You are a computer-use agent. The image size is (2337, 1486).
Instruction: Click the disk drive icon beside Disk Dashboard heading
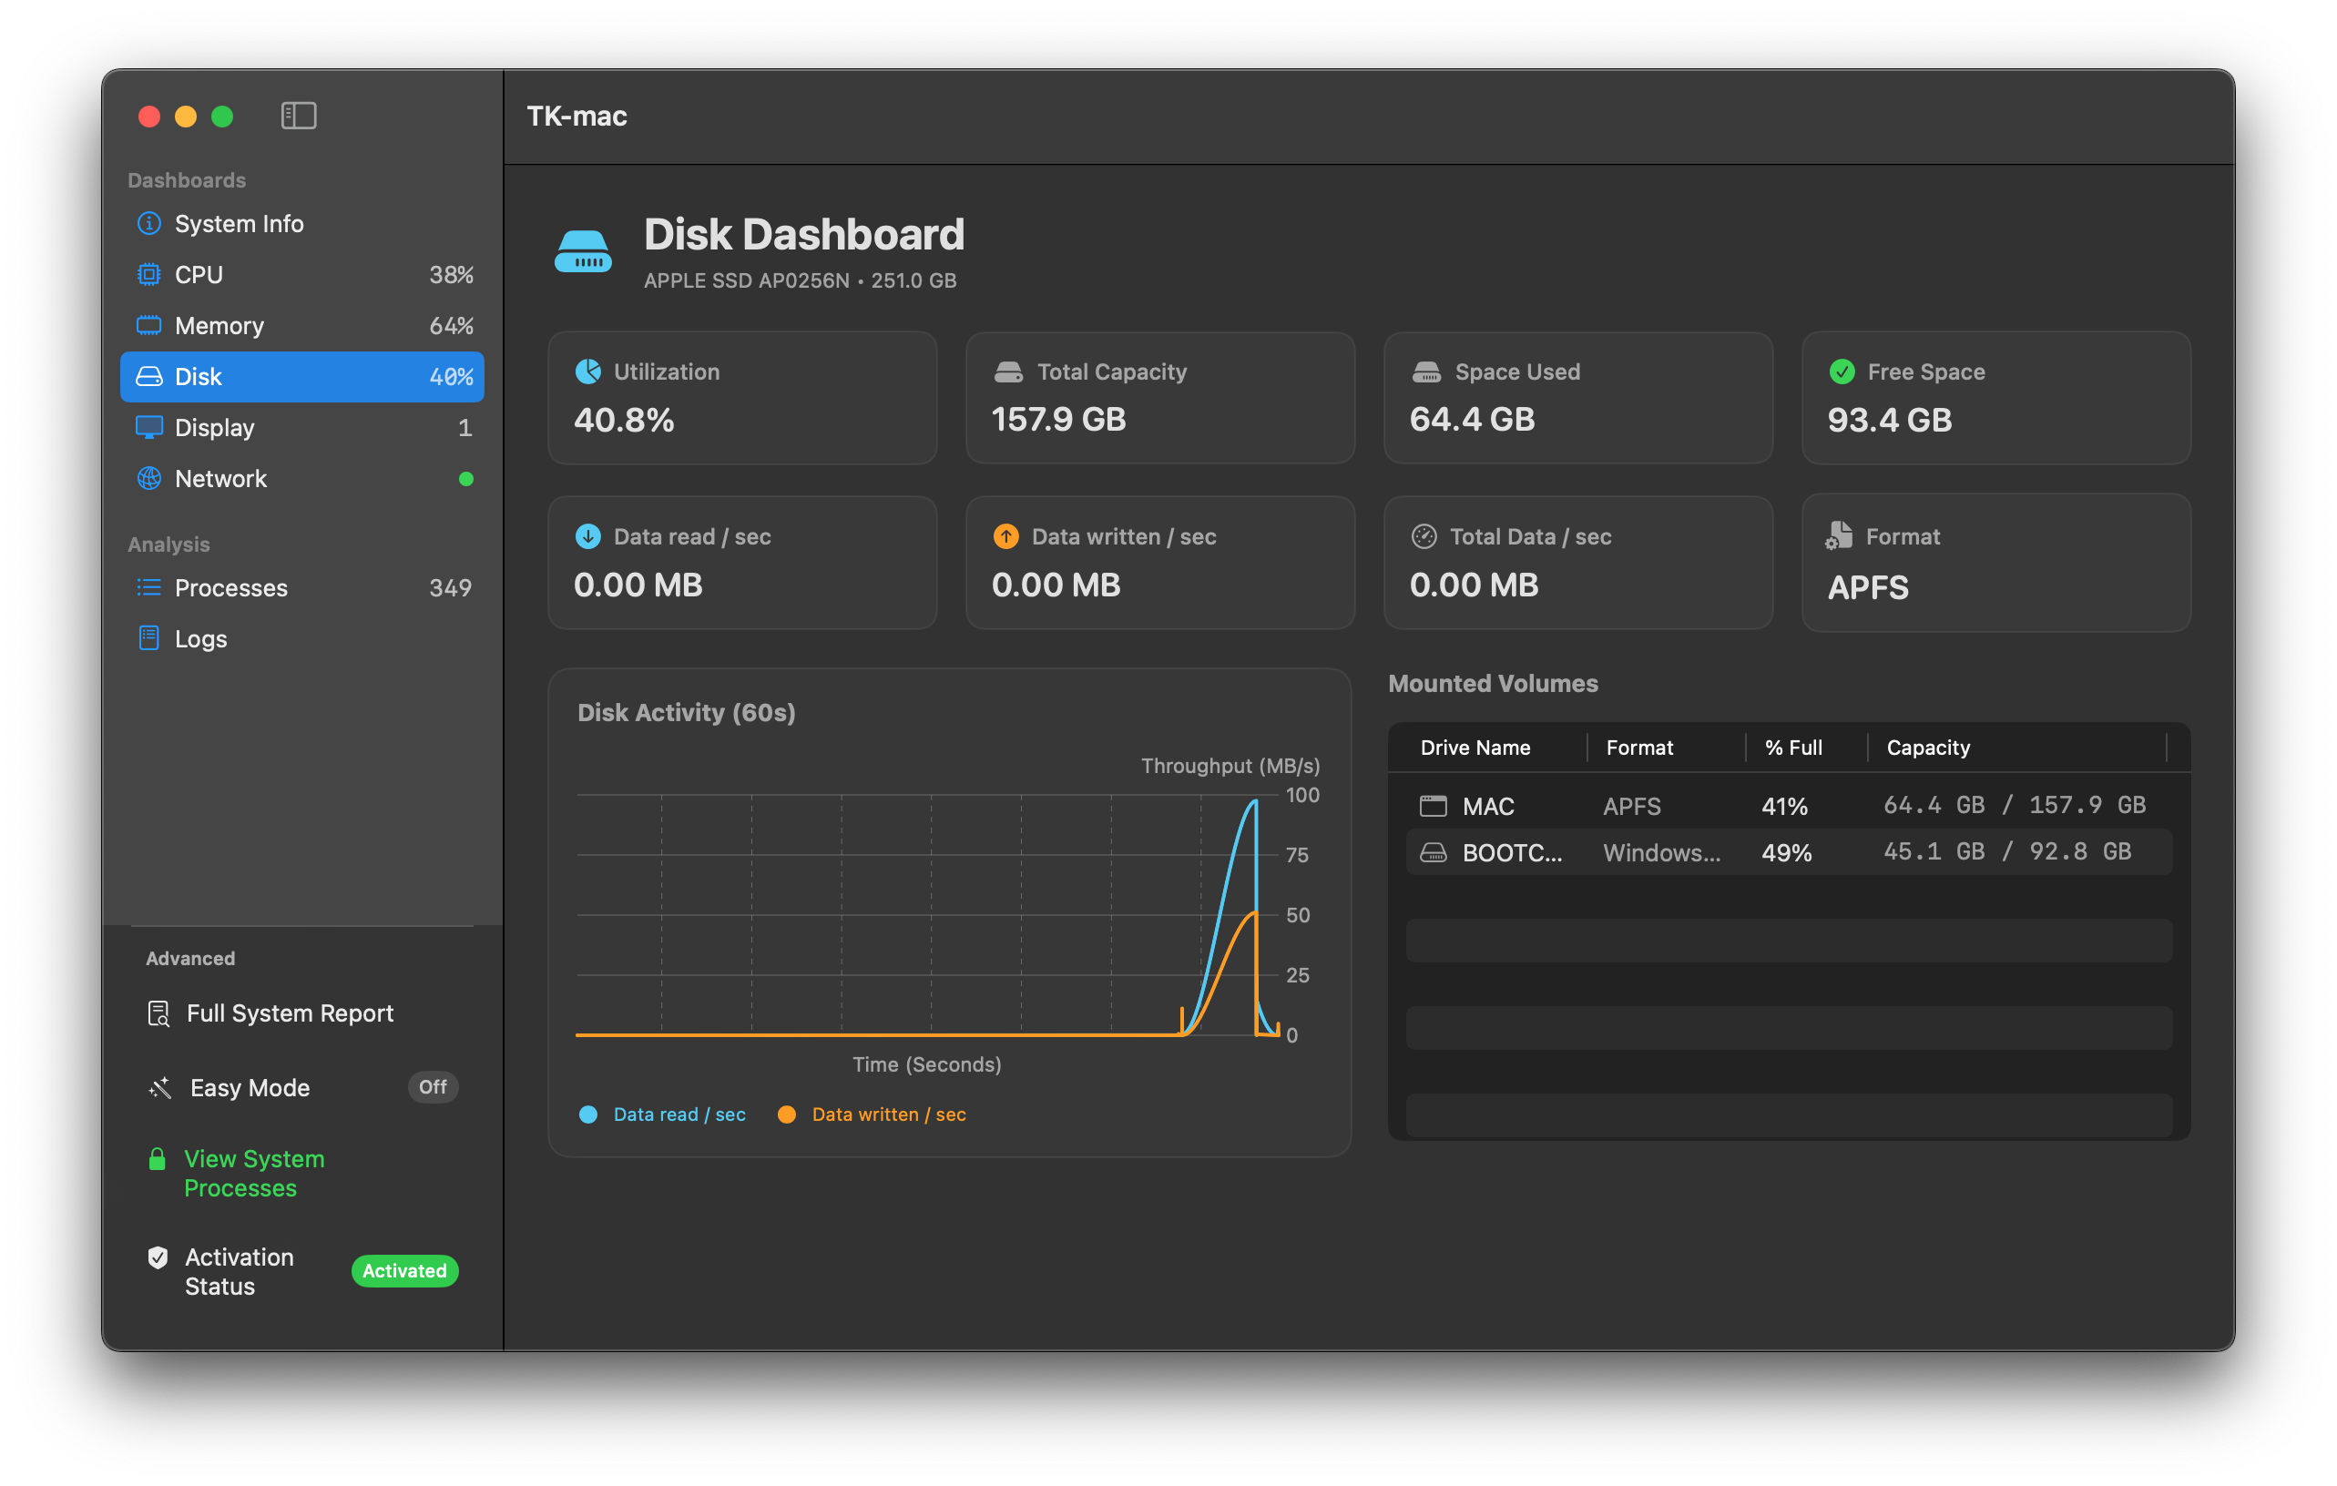point(583,250)
